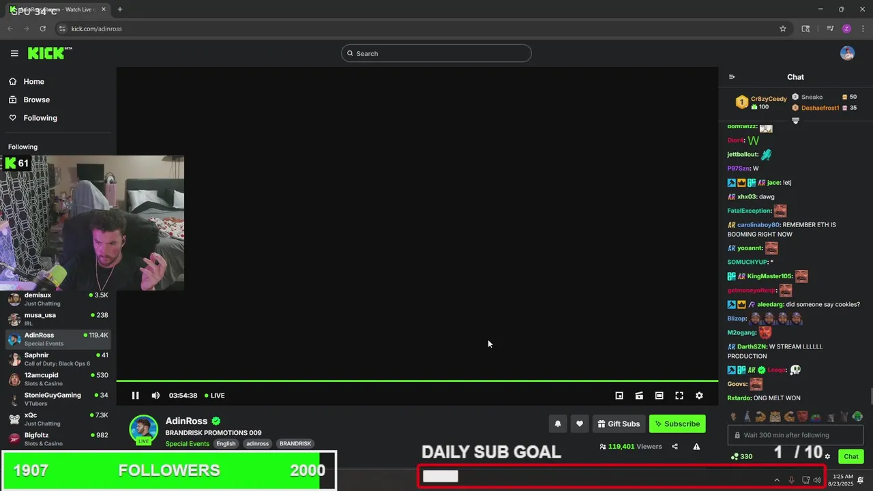The height and width of the screenshot is (491, 873).
Task: Open the taskbar clock and date
Action: pyautogui.click(x=841, y=480)
